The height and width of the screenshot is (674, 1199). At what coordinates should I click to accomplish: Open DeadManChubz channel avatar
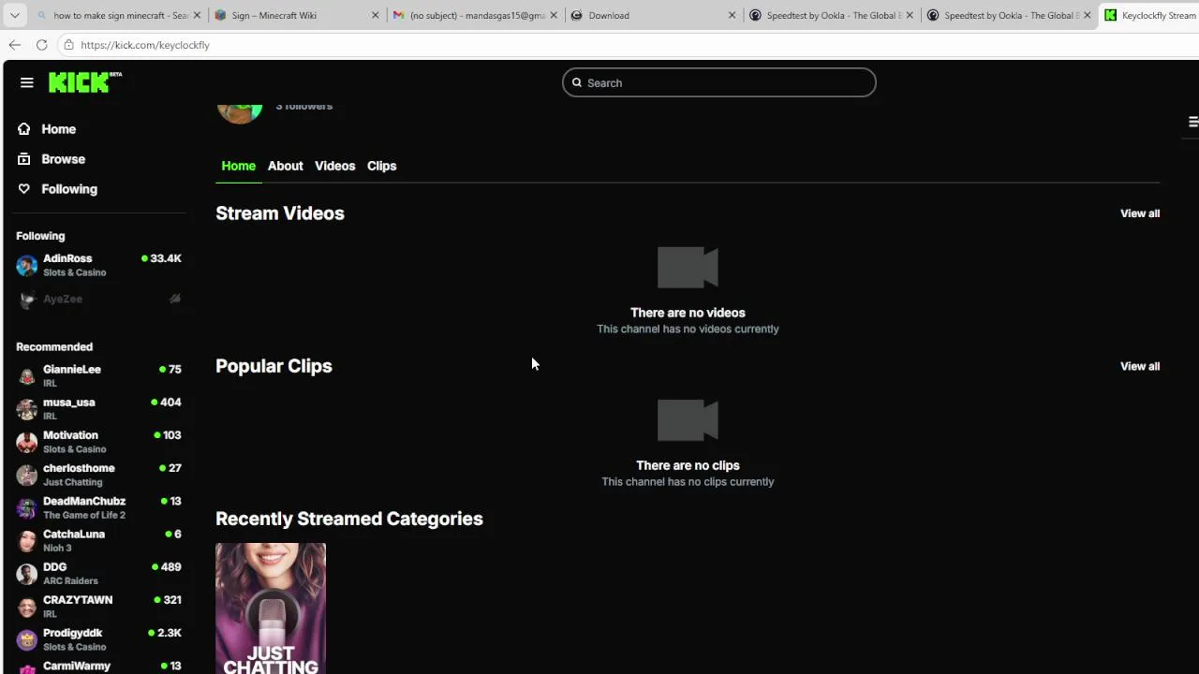tap(27, 508)
